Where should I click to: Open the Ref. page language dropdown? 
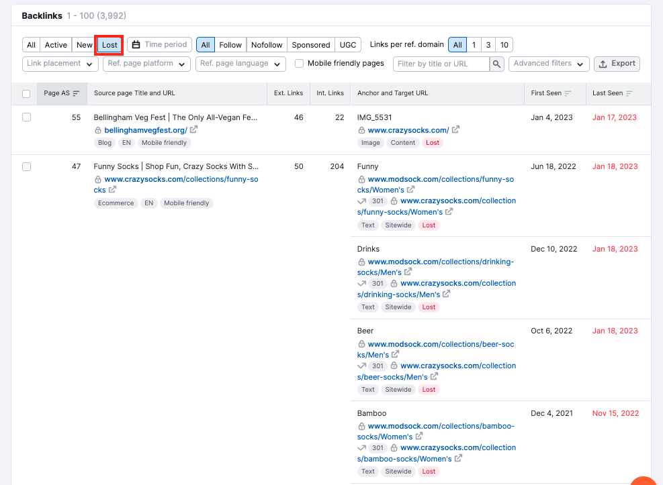click(240, 64)
